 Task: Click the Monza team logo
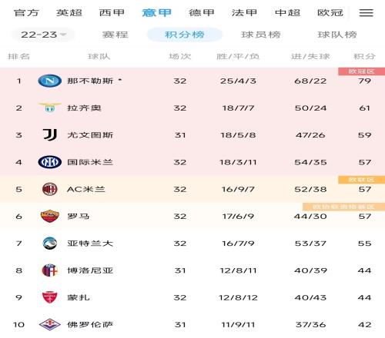(x=49, y=297)
